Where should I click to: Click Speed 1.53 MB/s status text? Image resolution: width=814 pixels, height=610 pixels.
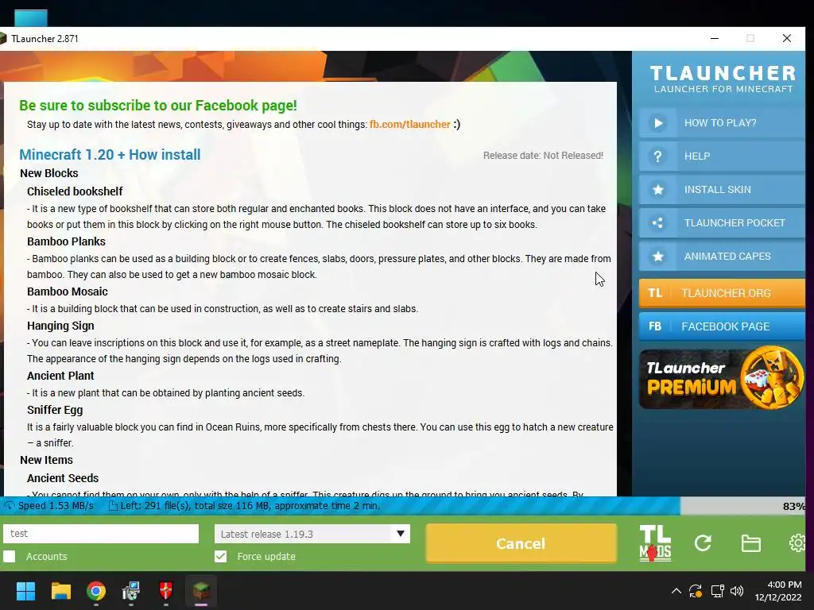(56, 506)
